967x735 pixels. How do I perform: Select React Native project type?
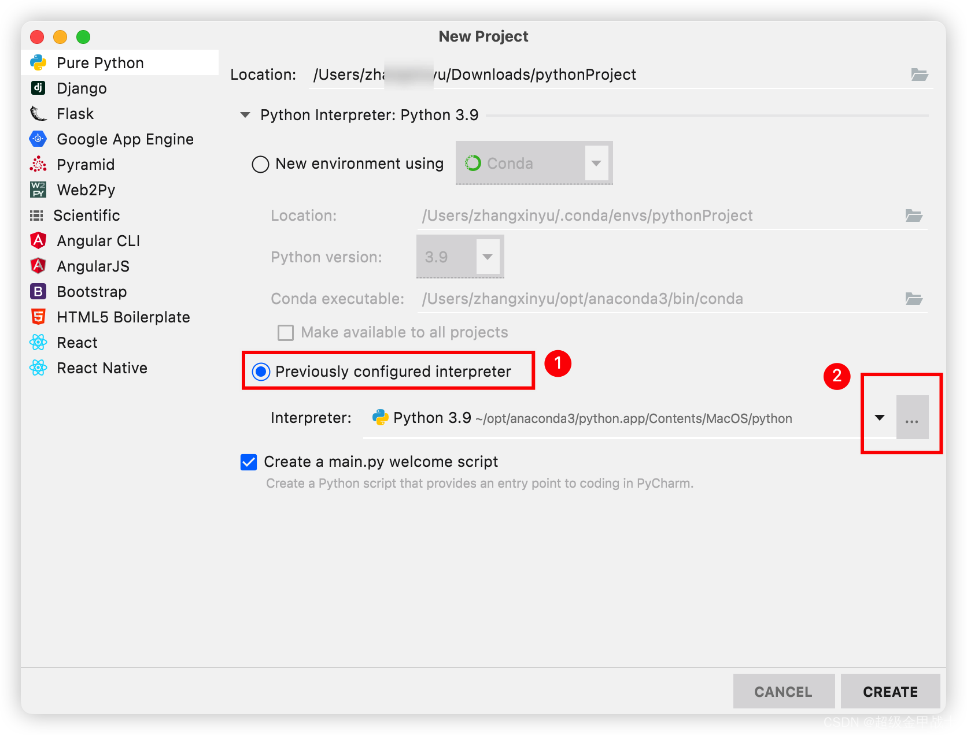[120, 367]
